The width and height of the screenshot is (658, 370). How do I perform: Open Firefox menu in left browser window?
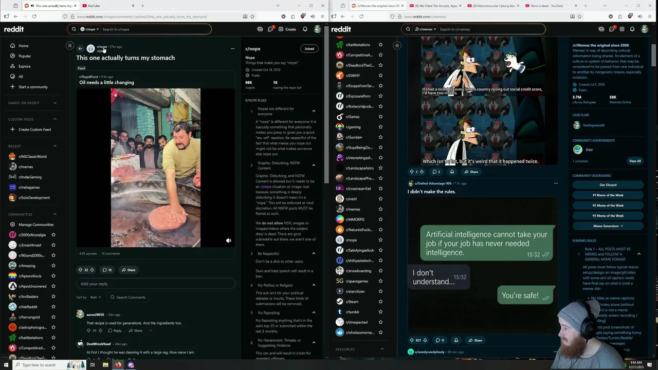(322, 16)
